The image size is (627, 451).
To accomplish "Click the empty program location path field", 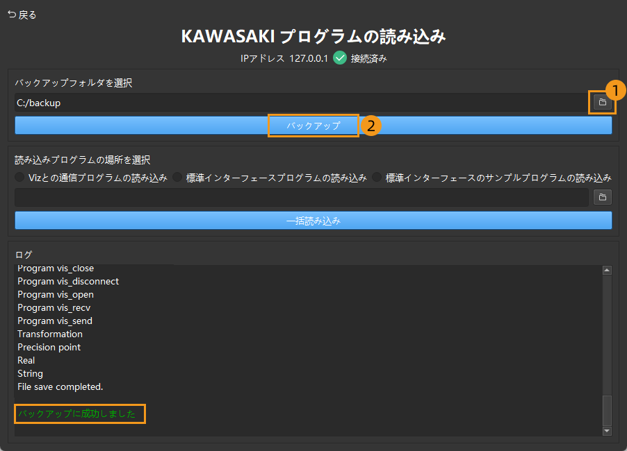I will coord(301,197).
